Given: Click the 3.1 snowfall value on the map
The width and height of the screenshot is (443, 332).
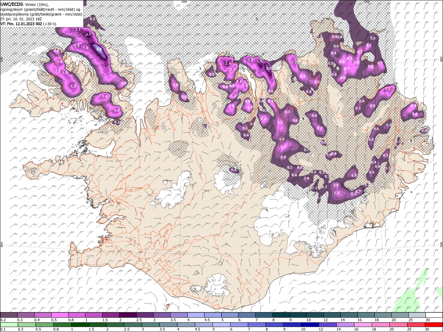Looking at the screenshot, I should (x=260, y=62).
